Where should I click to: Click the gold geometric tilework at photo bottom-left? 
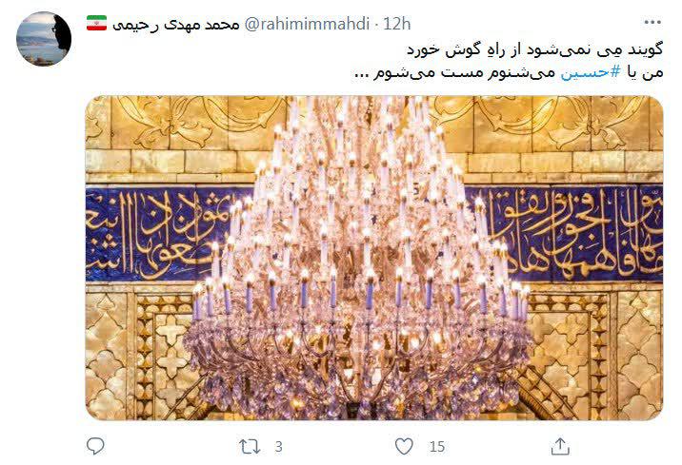point(139,354)
